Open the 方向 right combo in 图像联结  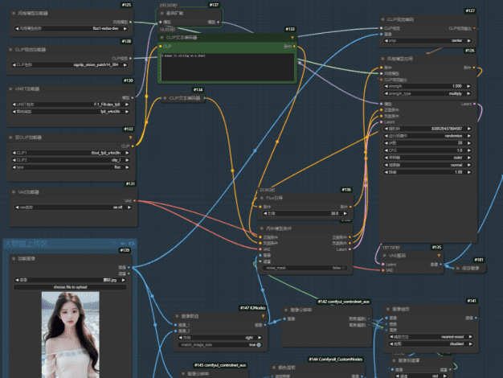pyautogui.click(x=219, y=338)
